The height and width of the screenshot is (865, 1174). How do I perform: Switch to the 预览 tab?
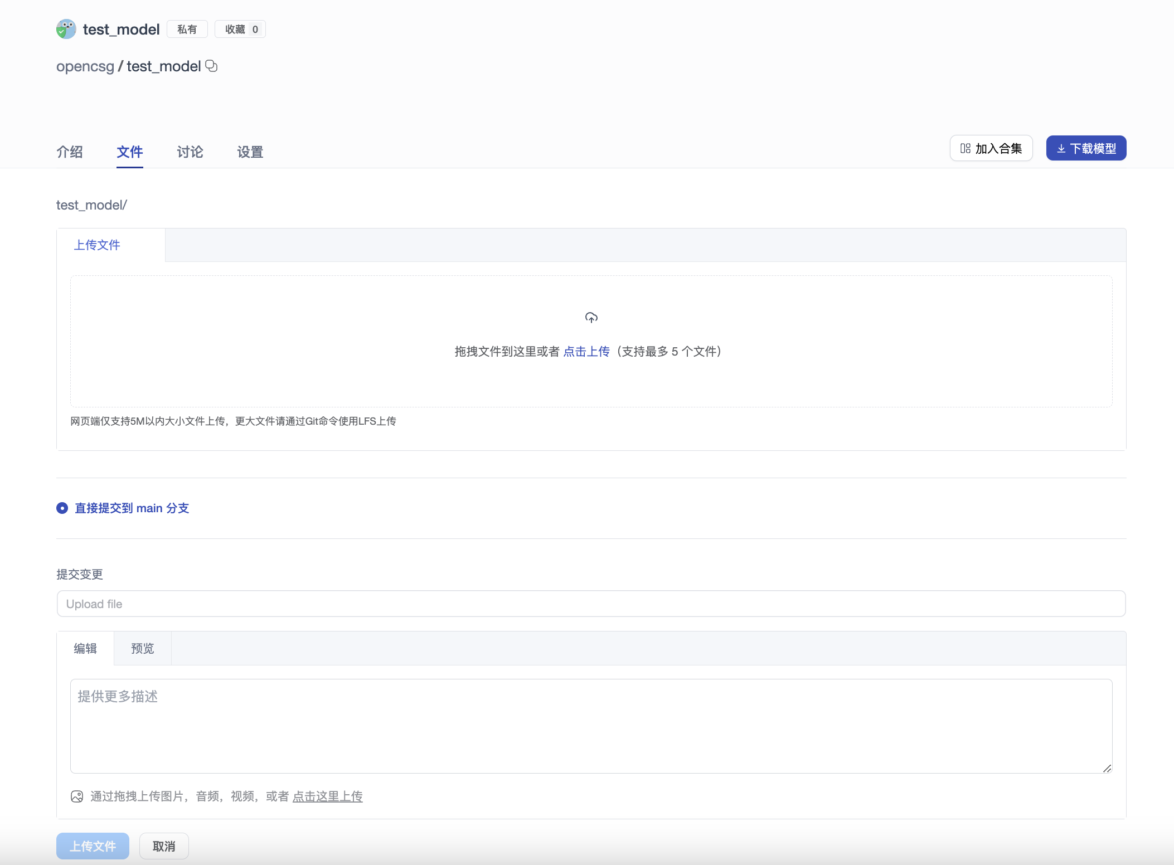pyautogui.click(x=142, y=648)
